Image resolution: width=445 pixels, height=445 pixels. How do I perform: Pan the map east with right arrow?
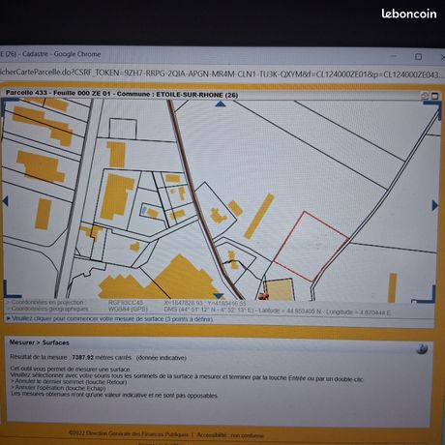click(x=435, y=205)
